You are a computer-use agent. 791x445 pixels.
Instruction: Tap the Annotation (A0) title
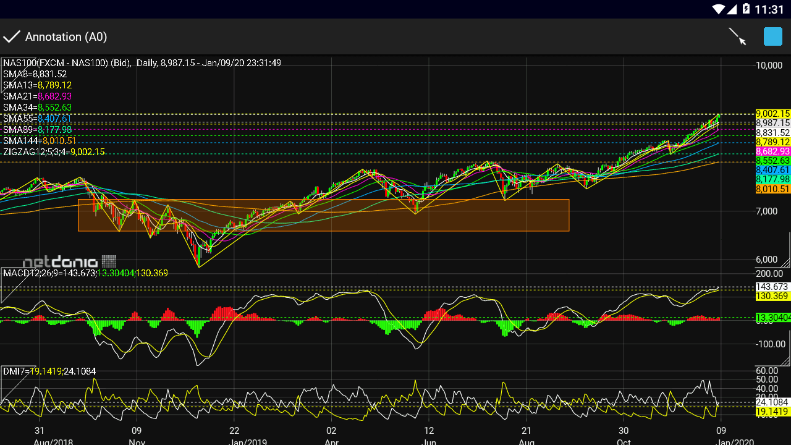click(x=66, y=37)
